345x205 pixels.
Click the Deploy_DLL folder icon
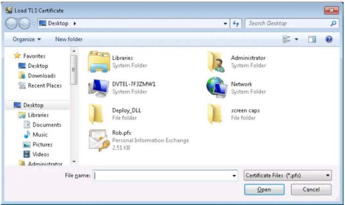tap(96, 114)
